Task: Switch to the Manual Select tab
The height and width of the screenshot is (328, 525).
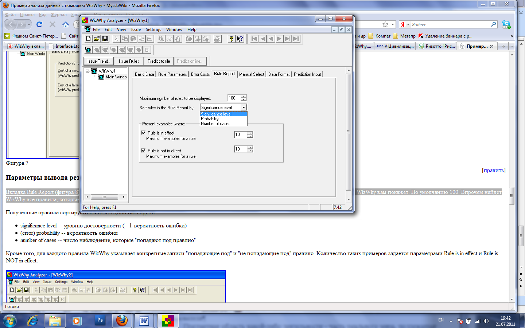Action: coord(252,74)
